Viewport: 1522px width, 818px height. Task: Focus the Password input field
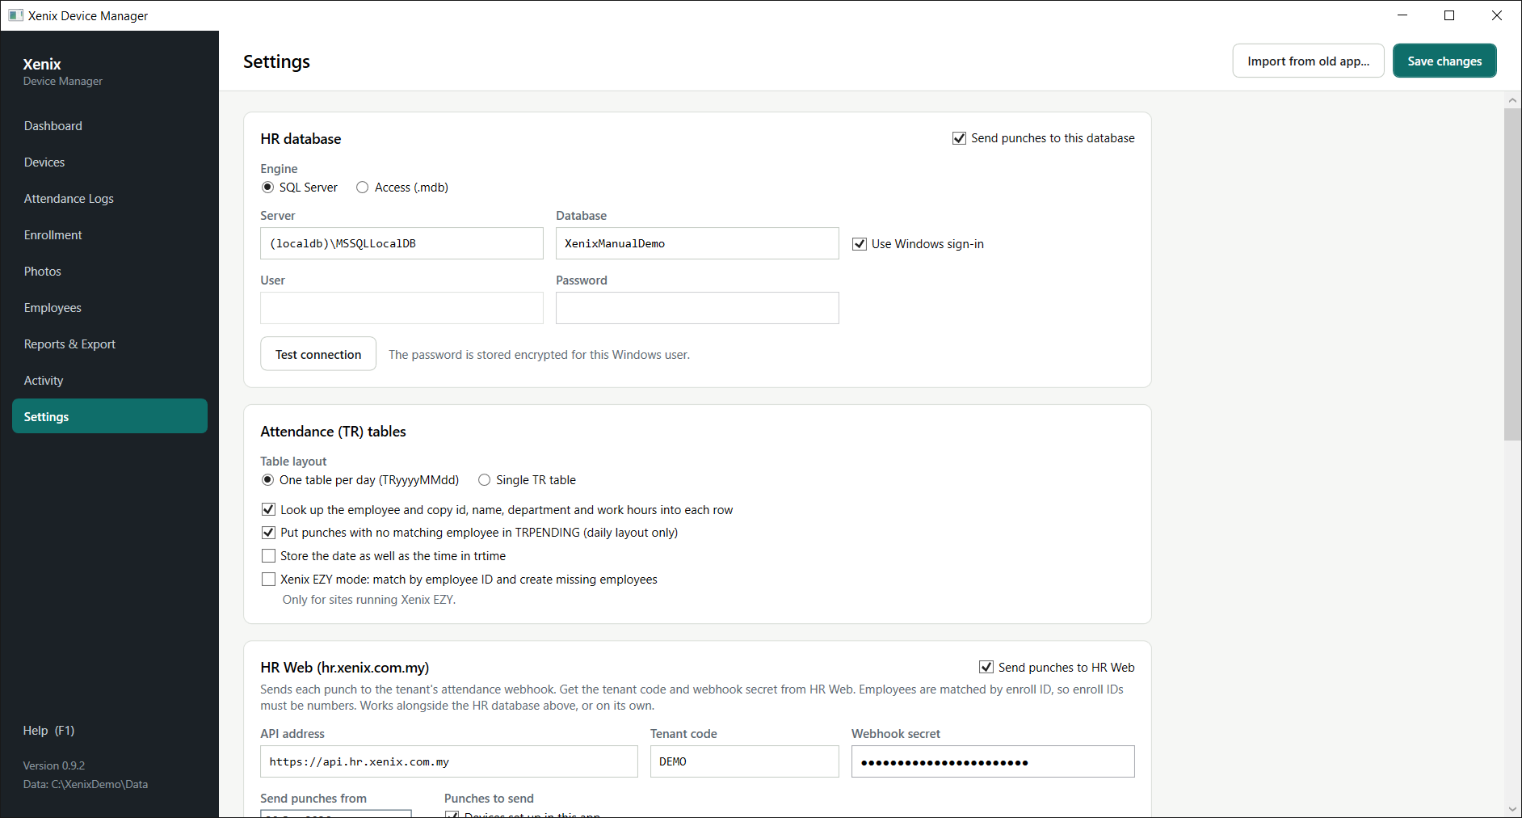697,308
